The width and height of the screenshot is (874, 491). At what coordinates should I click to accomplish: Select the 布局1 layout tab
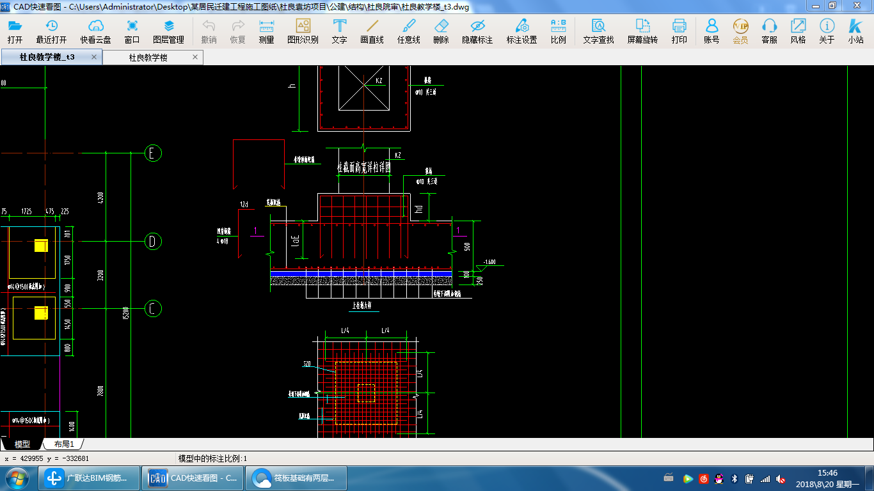click(64, 444)
